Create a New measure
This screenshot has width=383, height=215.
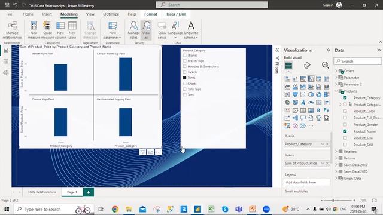[34, 30]
